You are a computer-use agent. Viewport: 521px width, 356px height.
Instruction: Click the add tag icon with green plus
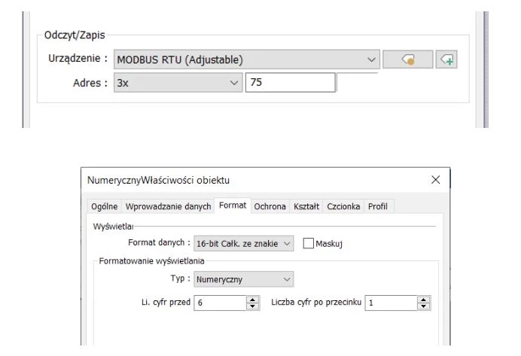click(447, 59)
